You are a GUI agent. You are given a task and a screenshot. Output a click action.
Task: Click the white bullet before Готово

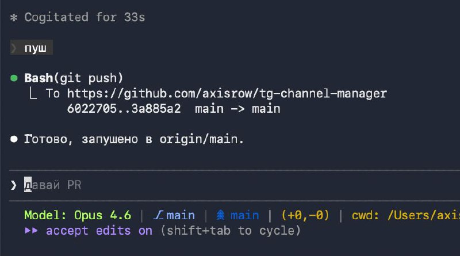[x=14, y=139]
